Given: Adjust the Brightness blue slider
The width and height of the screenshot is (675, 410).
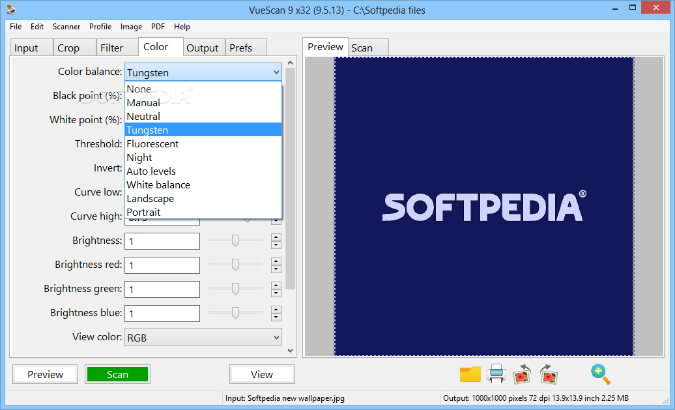Looking at the screenshot, I should tap(235, 313).
